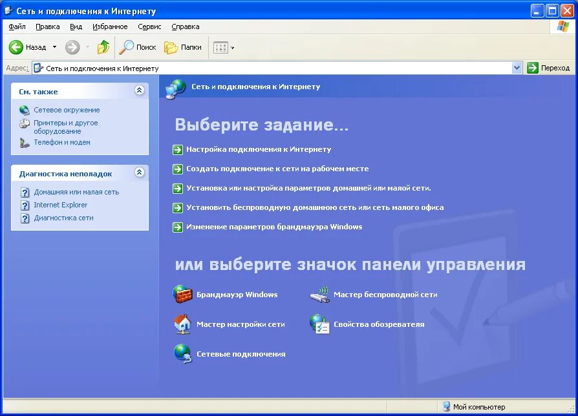Click the Принтеры и другое оборудование icon

point(25,123)
